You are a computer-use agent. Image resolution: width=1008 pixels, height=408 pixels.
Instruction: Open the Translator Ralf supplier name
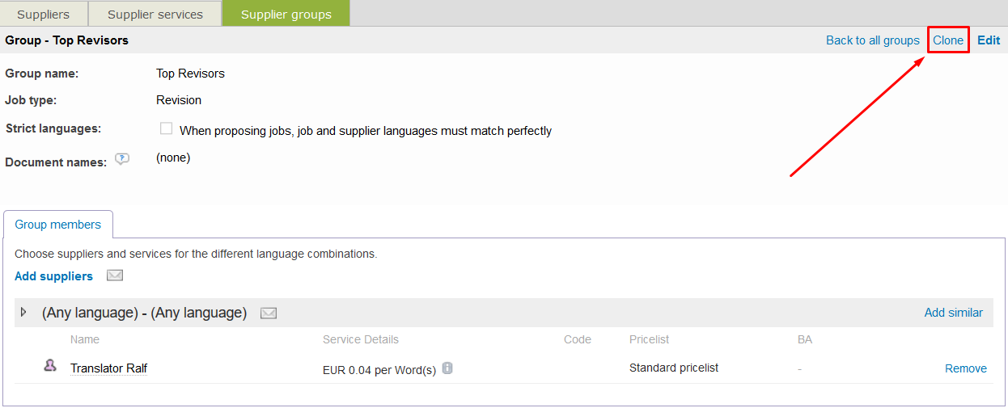(108, 368)
